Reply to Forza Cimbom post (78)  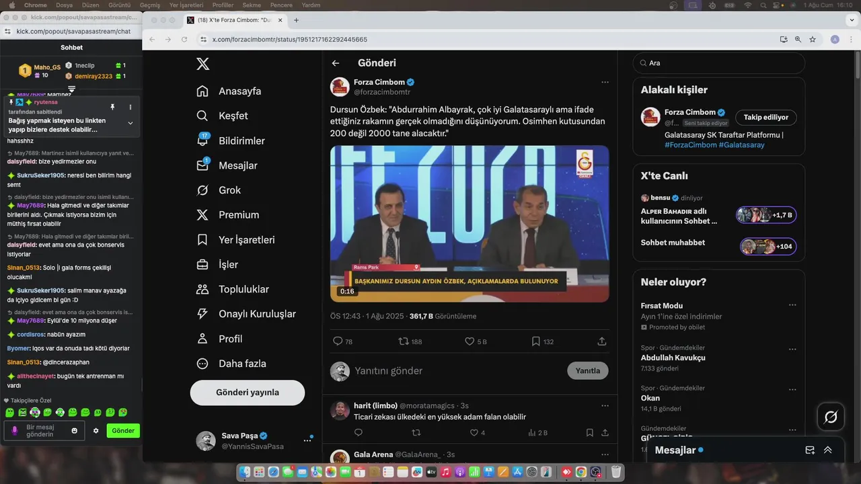[x=342, y=341]
